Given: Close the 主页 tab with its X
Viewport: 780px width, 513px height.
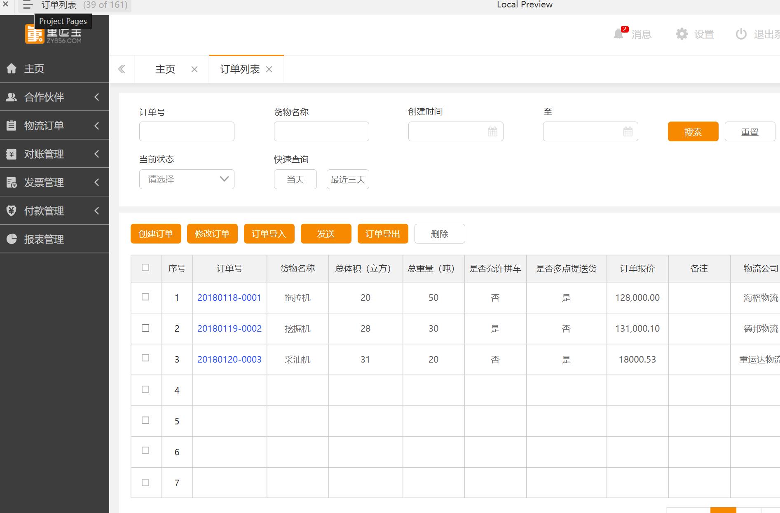Looking at the screenshot, I should click(x=194, y=69).
